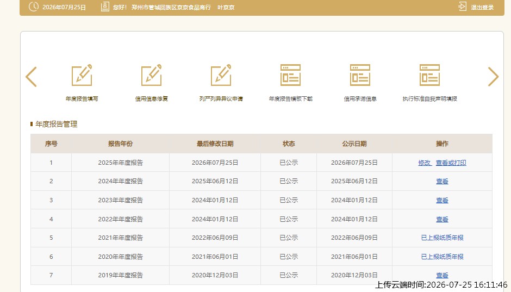Click last modified date 2025年06月12日
Viewport: 511px width, 292px height.
215,181
